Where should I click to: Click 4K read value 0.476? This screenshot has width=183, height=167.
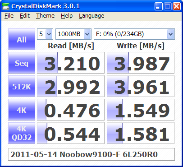point(71,110)
